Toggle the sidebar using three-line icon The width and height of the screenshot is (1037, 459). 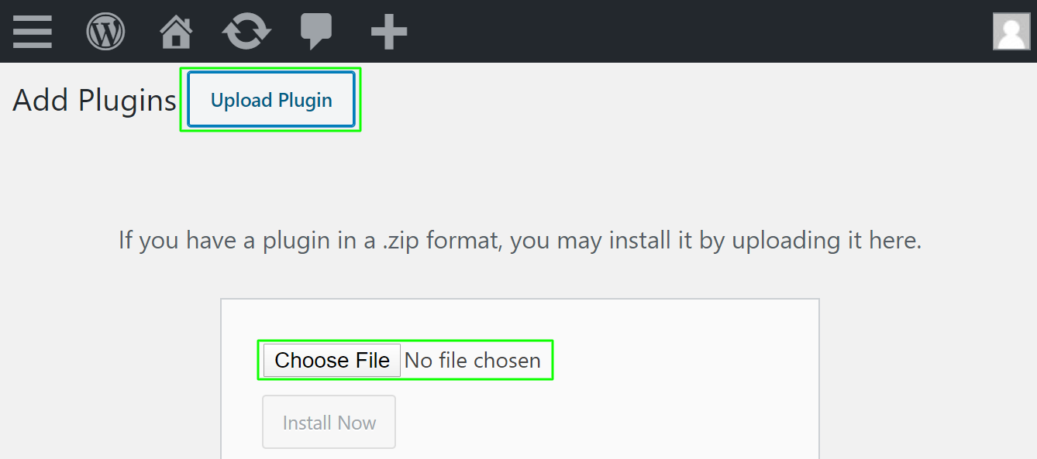pyautogui.click(x=33, y=32)
